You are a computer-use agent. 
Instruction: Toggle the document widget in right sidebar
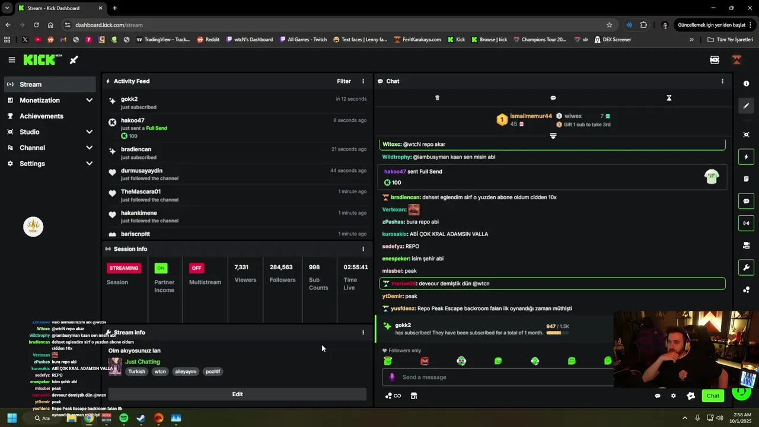746,179
